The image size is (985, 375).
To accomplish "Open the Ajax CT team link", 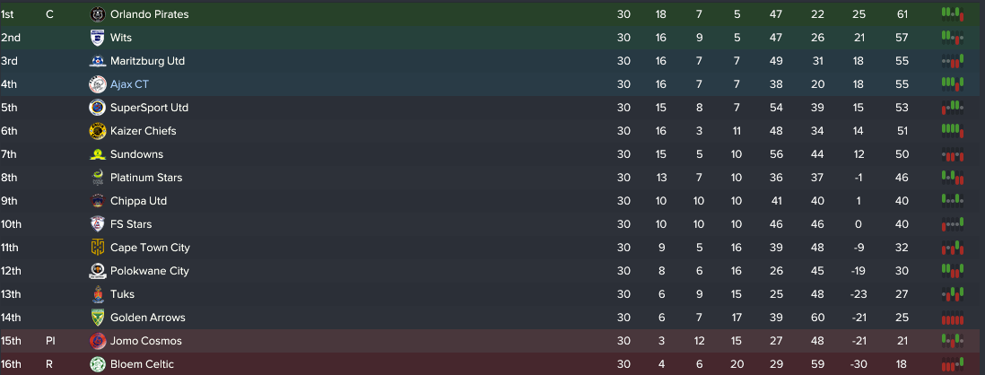I will click(x=129, y=84).
